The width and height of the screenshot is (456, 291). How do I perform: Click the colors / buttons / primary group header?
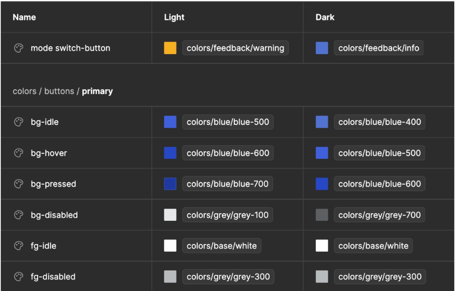click(x=63, y=91)
